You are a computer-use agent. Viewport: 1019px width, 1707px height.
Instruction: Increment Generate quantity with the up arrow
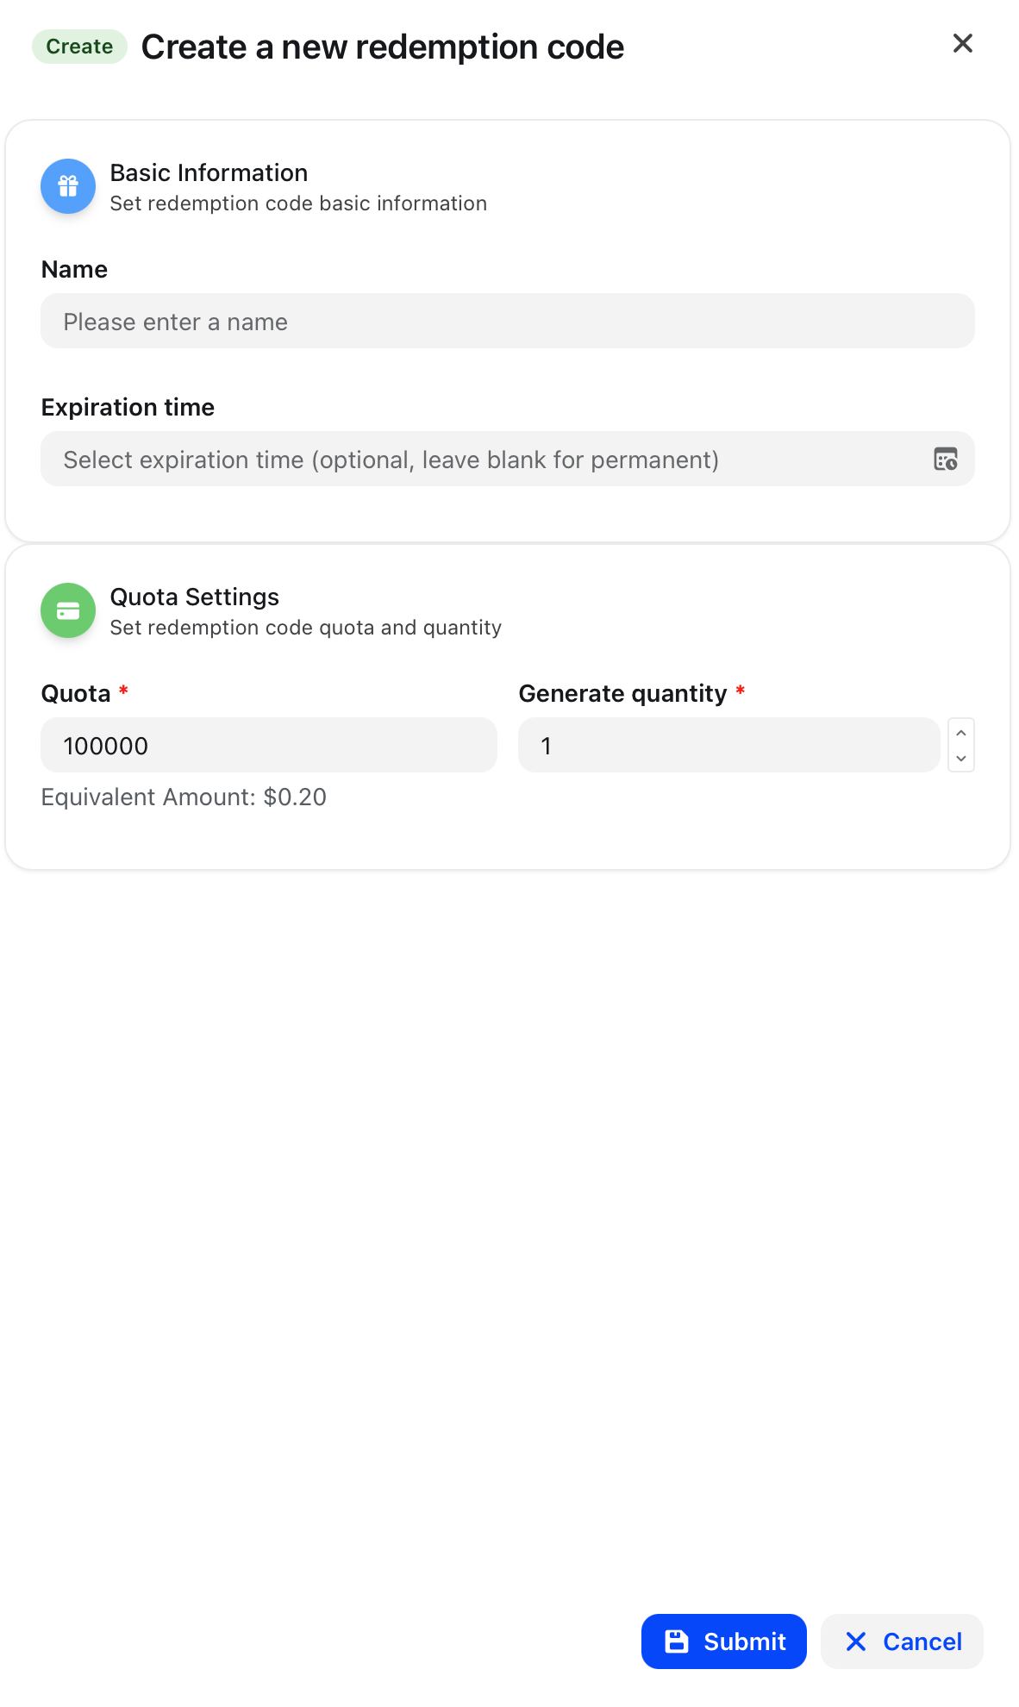coord(961,732)
